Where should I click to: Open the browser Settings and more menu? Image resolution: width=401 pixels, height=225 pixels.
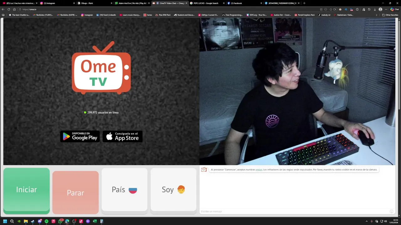386,9
